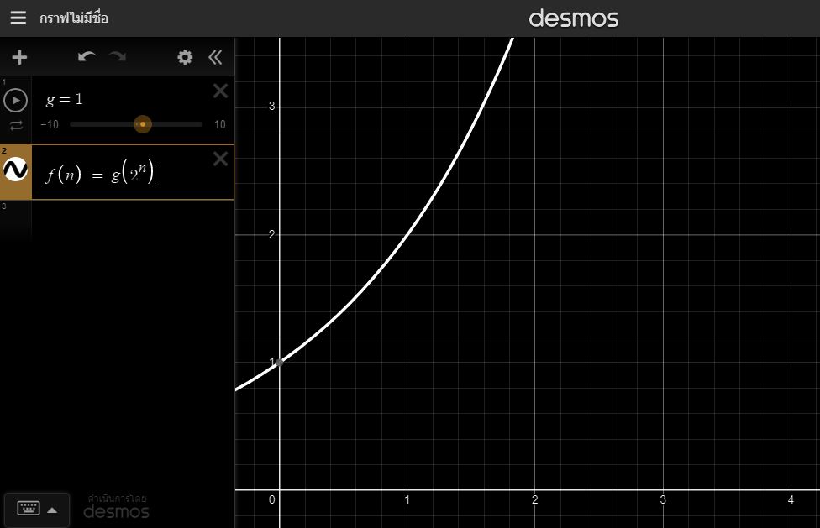Hide the f(n) curve via its icon

16,170
